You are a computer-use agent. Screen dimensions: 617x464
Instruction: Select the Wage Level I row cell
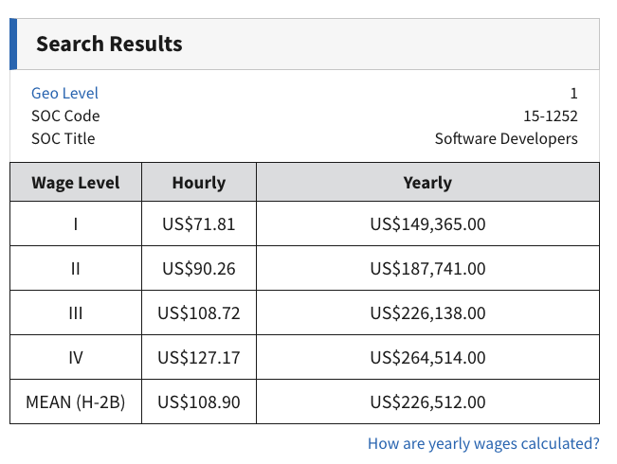76,224
